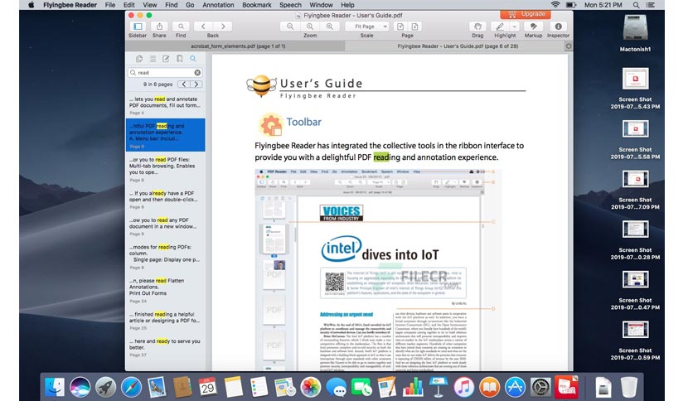
Task: Select result 'here and ready to serve you'
Action: point(165,348)
